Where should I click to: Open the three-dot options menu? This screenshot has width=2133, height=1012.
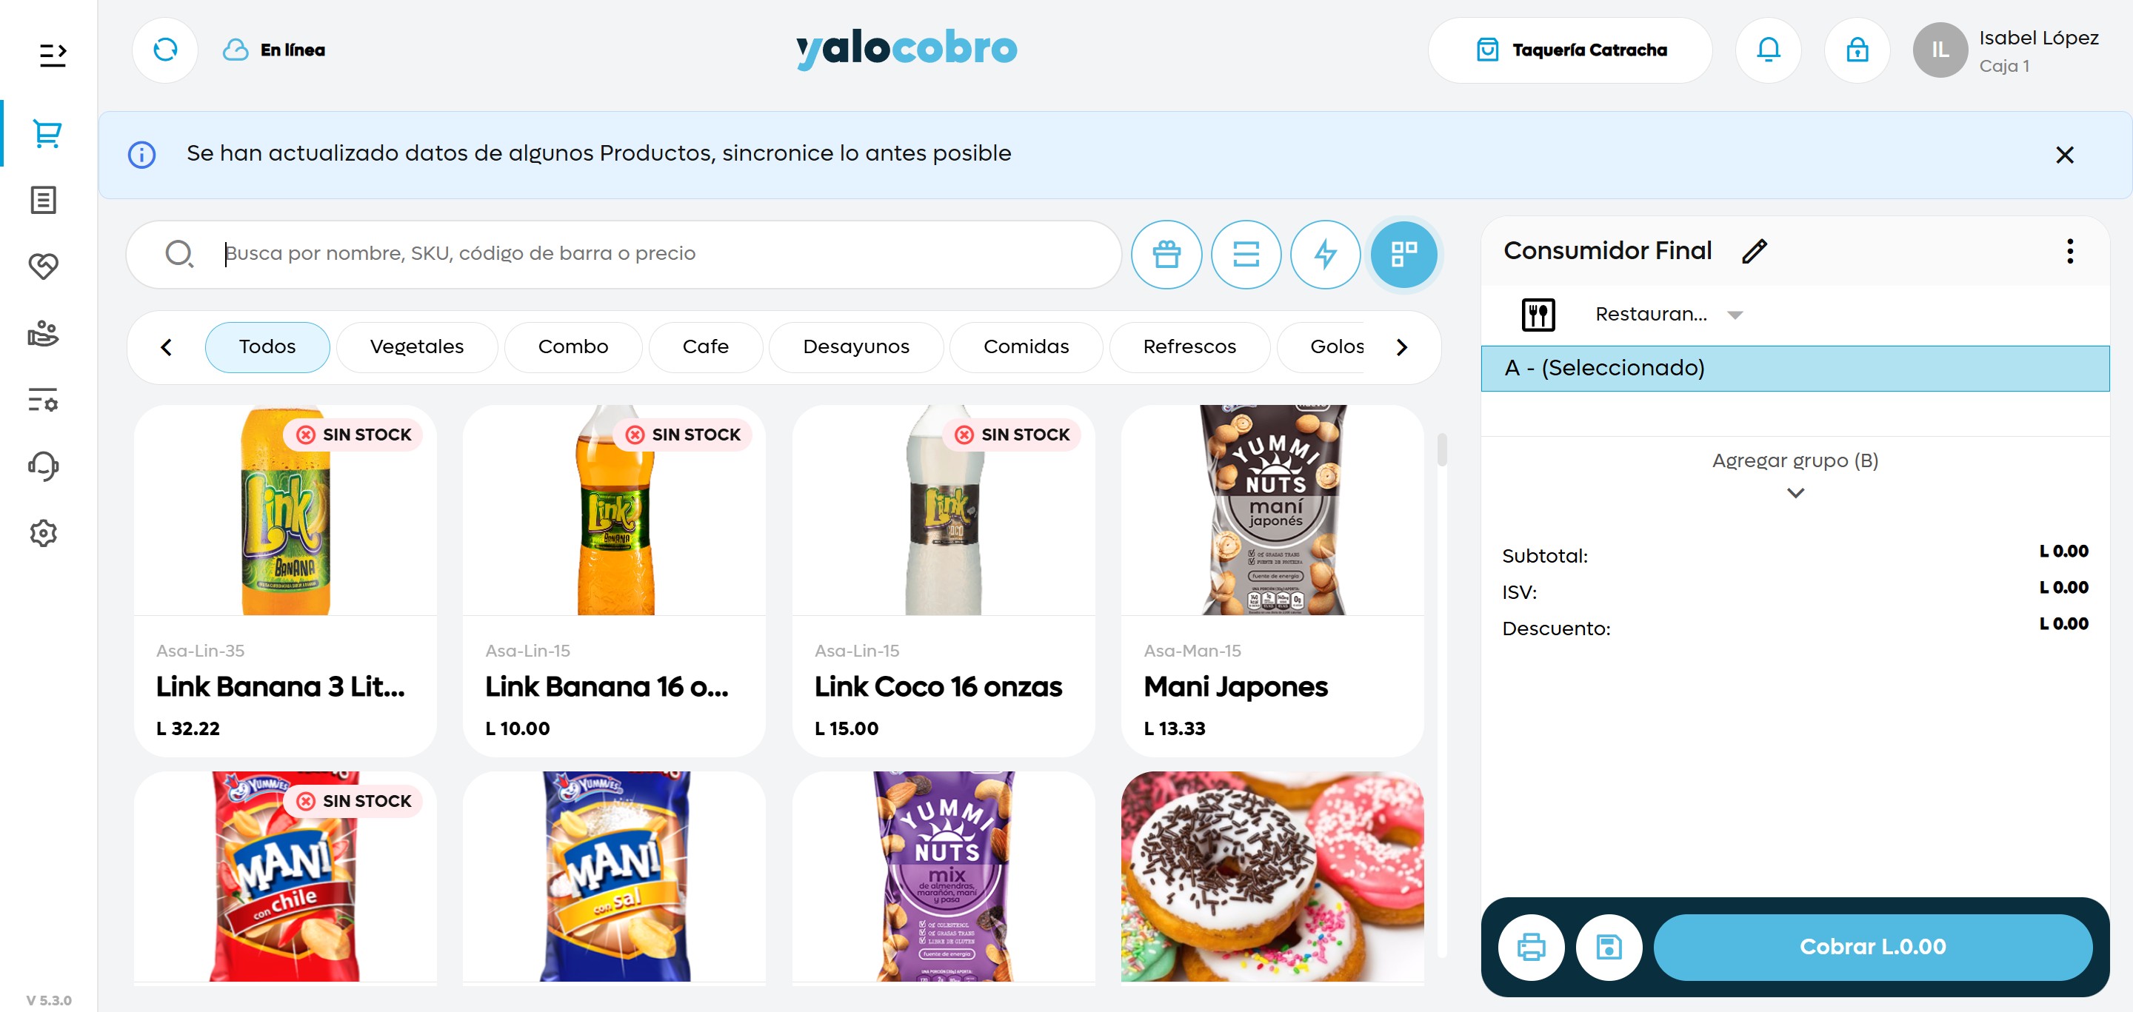click(2069, 252)
